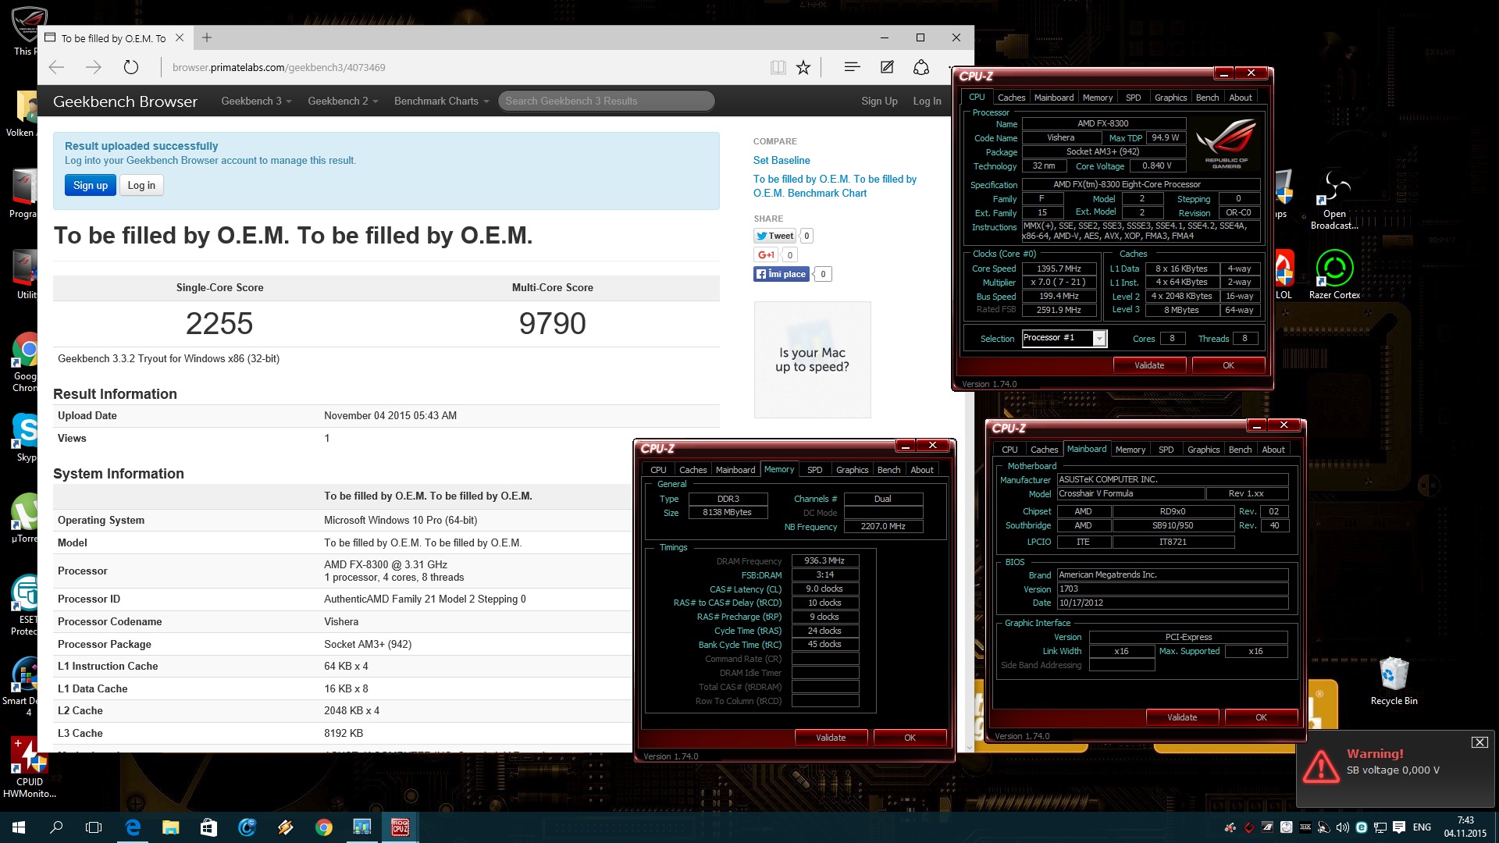Open About tab in CPU window
The width and height of the screenshot is (1499, 843).
click(1240, 98)
